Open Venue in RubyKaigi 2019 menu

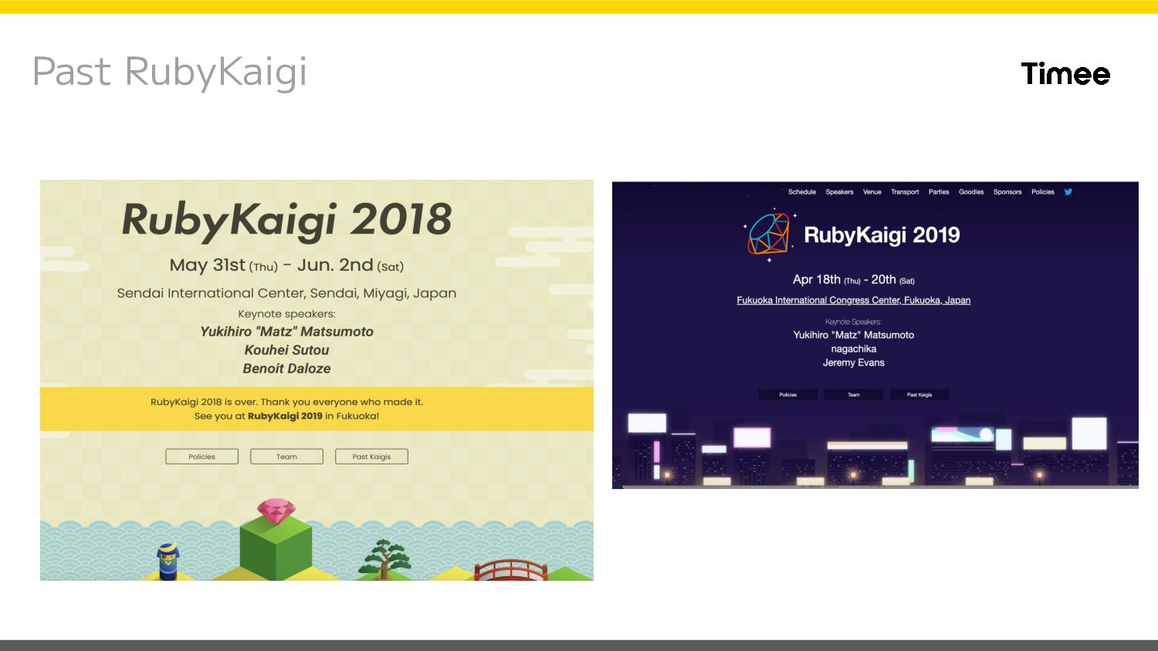pos(872,192)
